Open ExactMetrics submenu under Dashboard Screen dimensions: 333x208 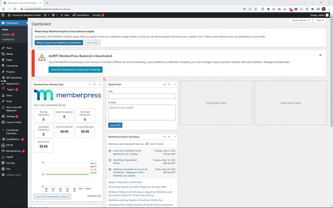coord(8,40)
